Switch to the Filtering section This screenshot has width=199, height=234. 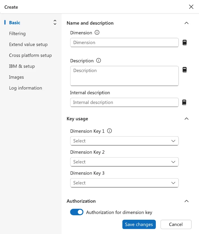(x=17, y=34)
